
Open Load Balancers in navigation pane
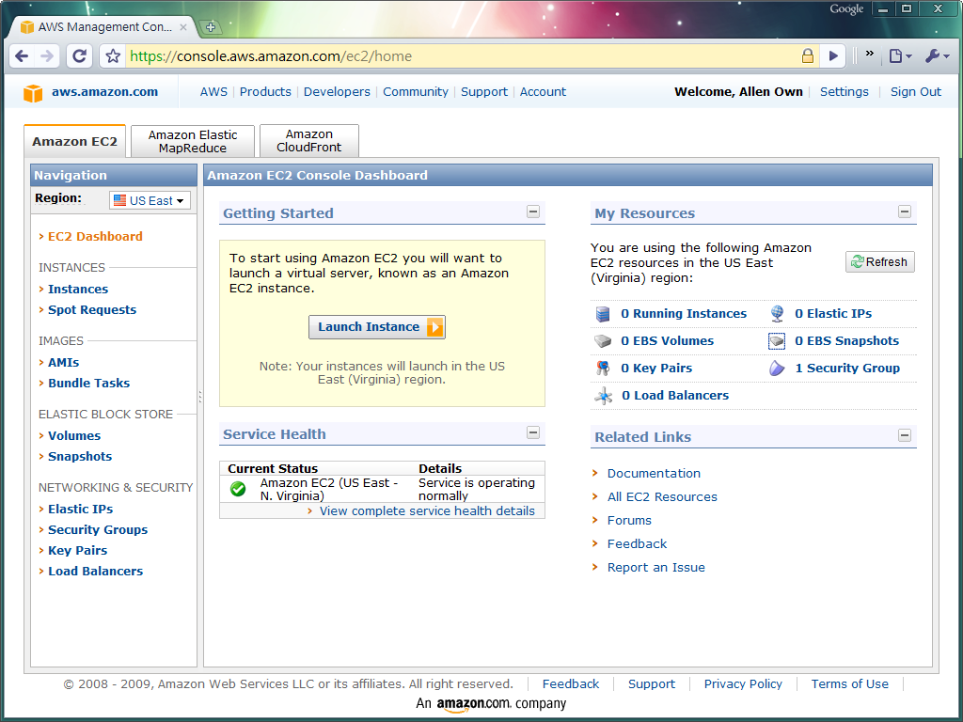coord(95,572)
